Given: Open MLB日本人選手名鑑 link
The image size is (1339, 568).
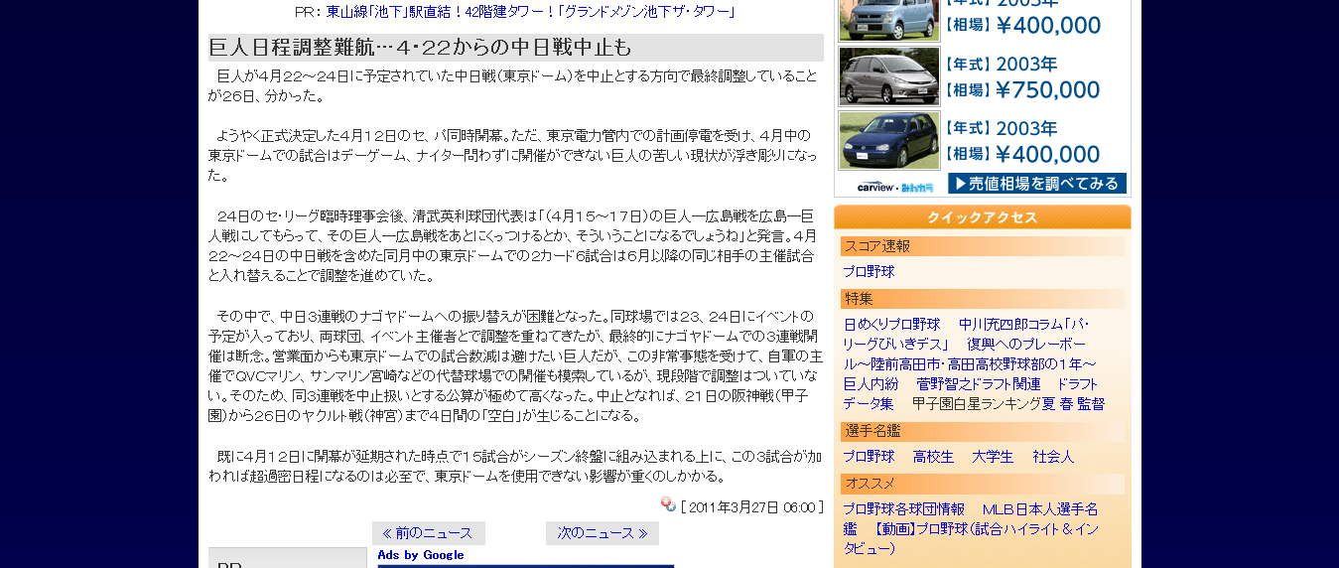Looking at the screenshot, I should click(x=971, y=519).
